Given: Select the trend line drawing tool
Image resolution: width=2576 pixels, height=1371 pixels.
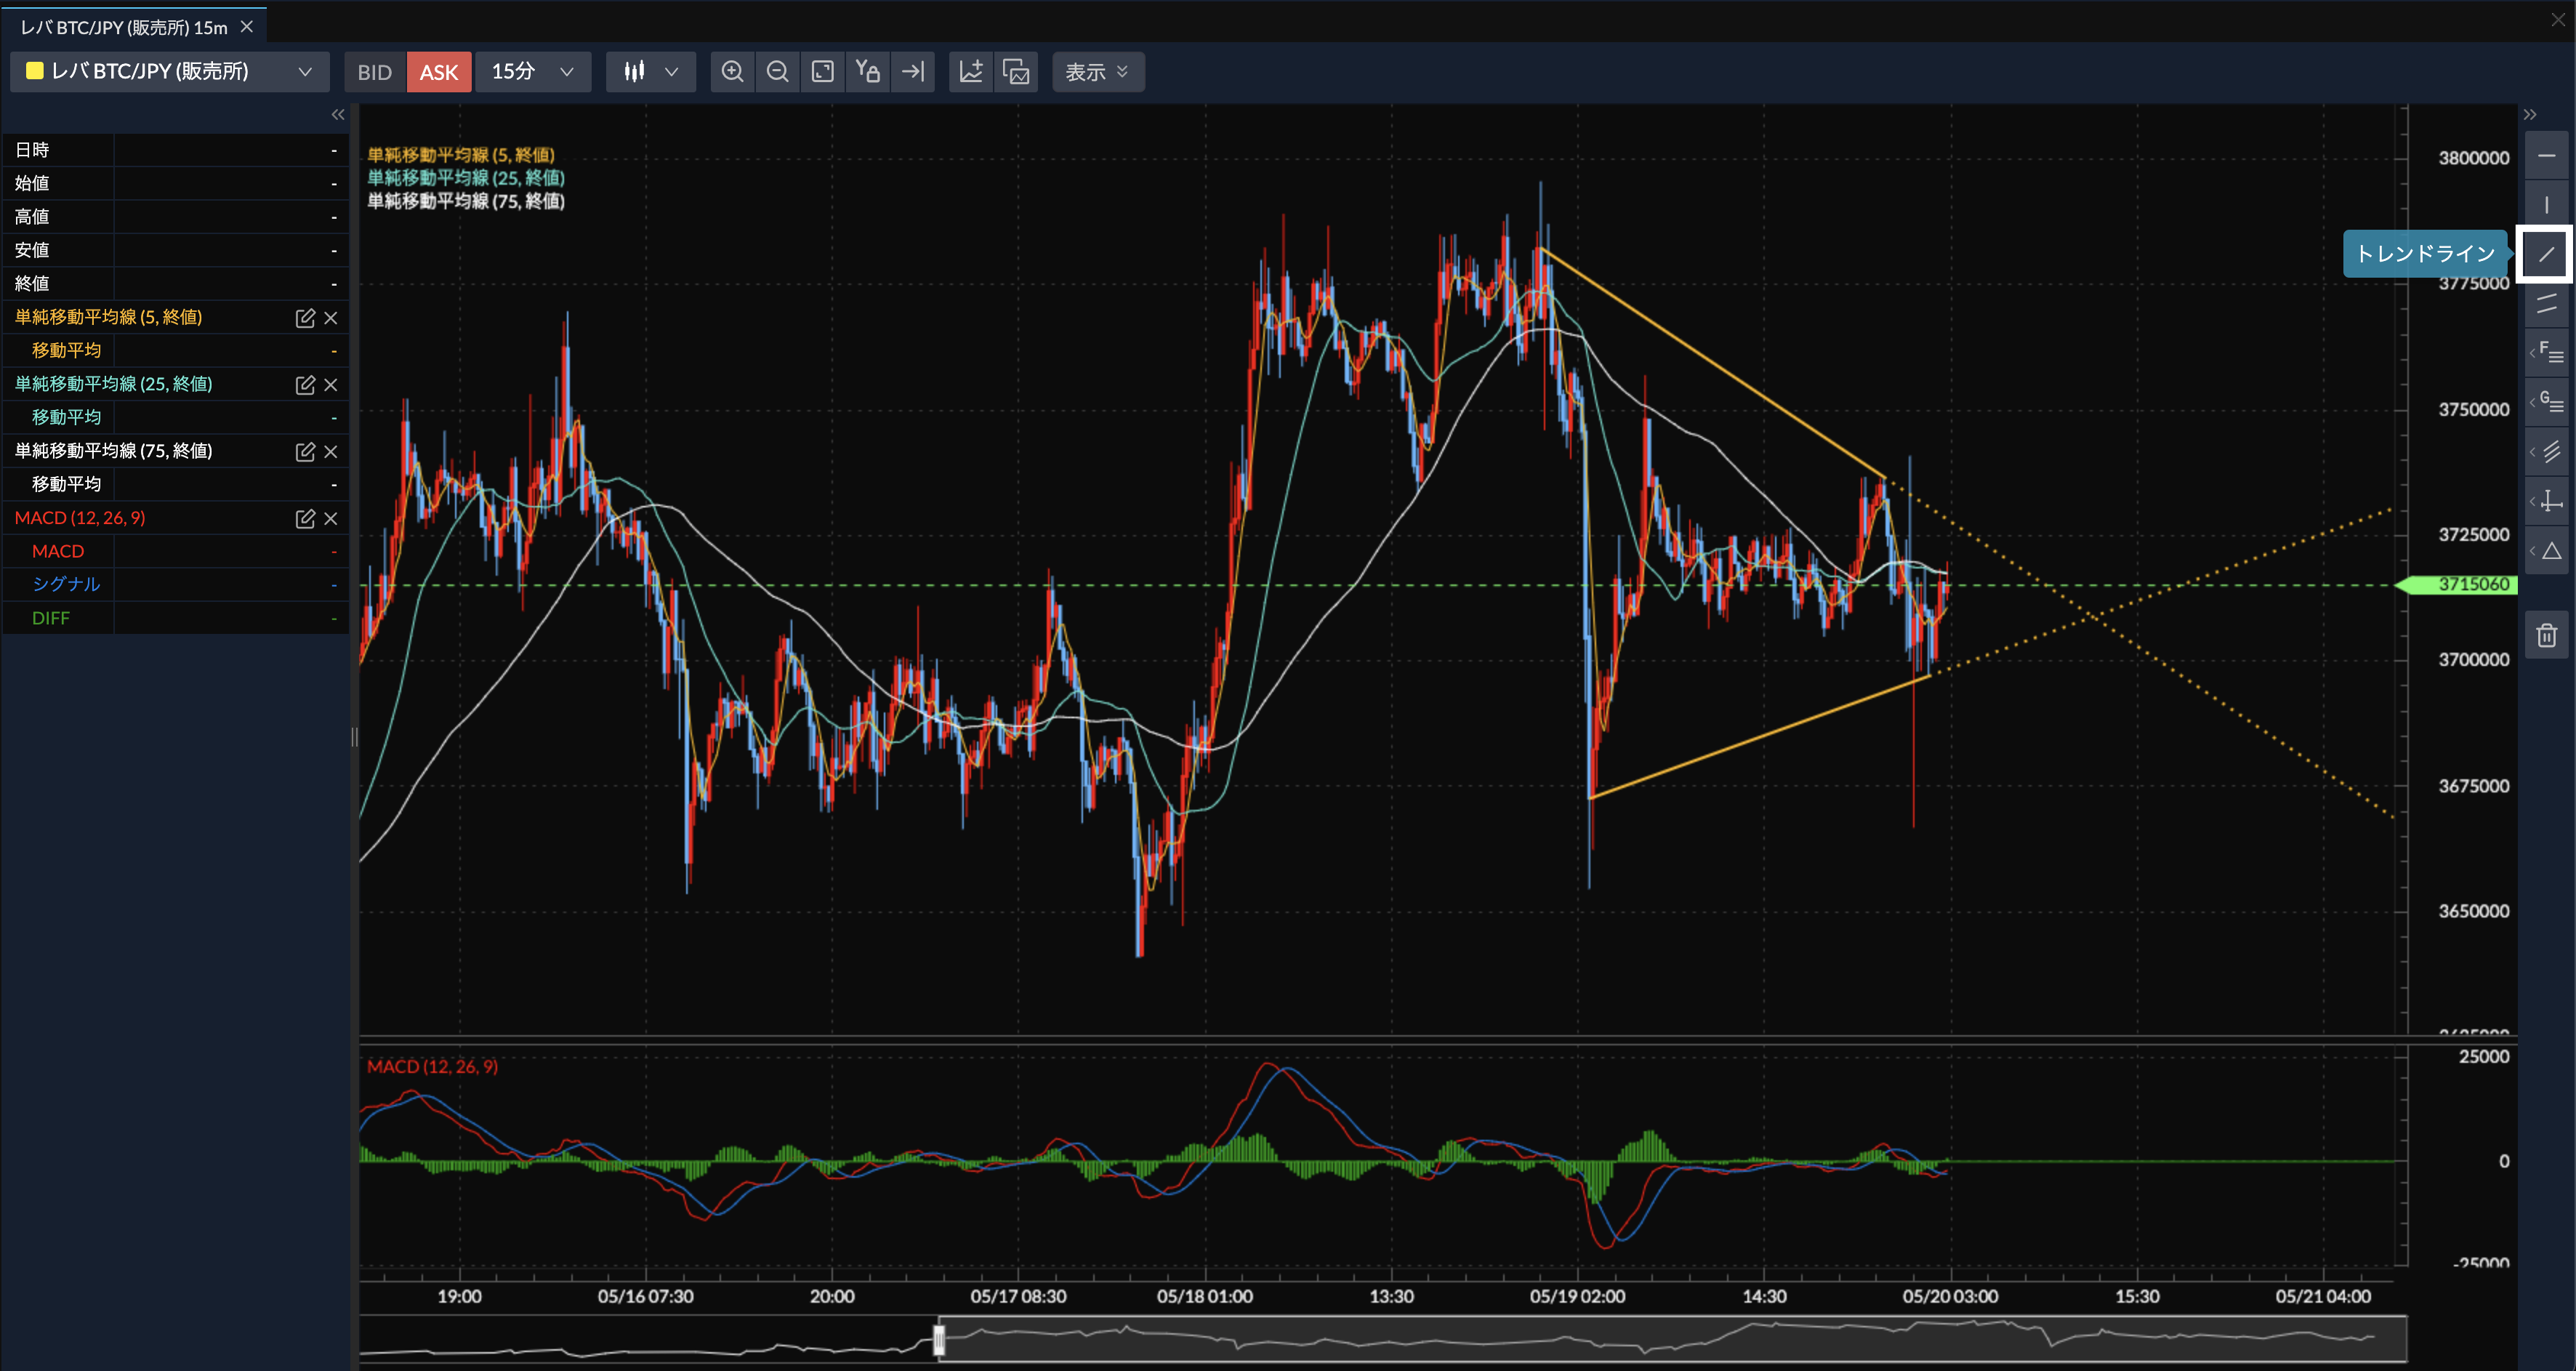Looking at the screenshot, I should [x=2546, y=254].
